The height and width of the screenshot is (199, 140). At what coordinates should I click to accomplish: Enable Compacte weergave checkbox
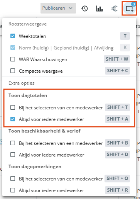[x=13, y=71]
